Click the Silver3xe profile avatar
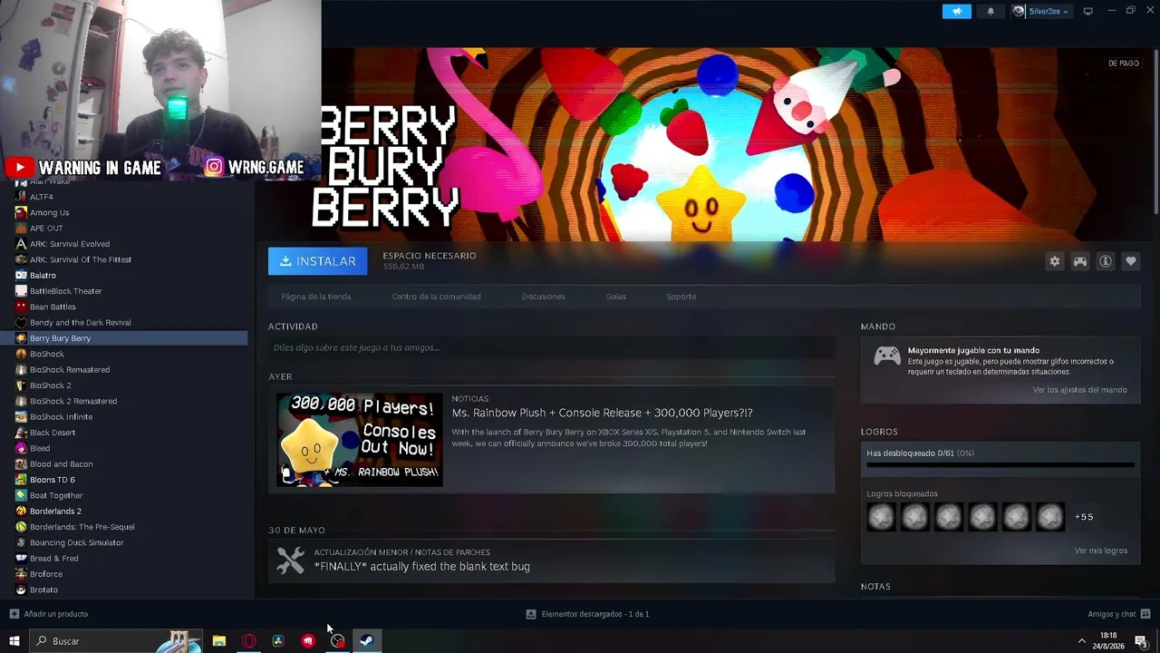The width and height of the screenshot is (1160, 653). click(x=1020, y=11)
